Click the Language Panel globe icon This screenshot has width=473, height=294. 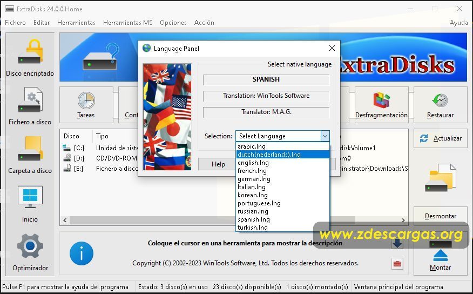147,48
